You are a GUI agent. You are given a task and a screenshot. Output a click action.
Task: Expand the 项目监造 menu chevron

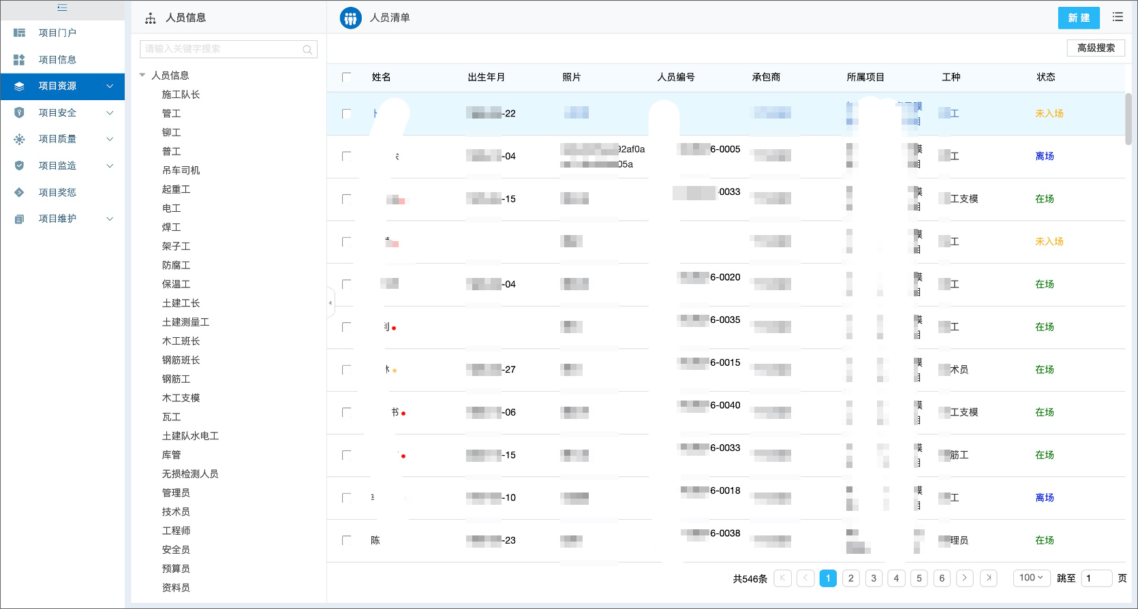pos(110,166)
